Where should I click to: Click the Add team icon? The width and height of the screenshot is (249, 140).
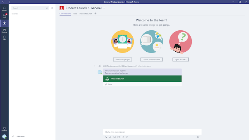coord(13,136)
